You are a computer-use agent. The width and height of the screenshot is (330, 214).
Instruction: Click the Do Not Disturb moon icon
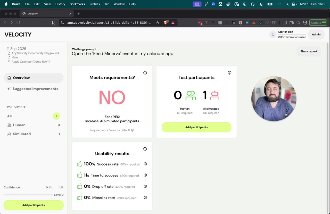(261, 4)
